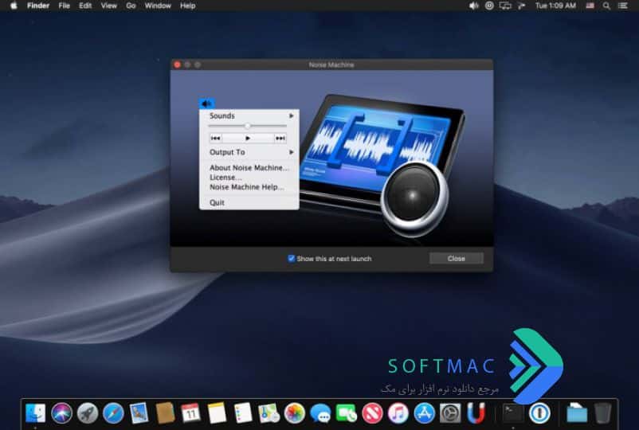The width and height of the screenshot is (639, 430).
Task: Skip to the next sound track
Action: pyautogui.click(x=280, y=139)
